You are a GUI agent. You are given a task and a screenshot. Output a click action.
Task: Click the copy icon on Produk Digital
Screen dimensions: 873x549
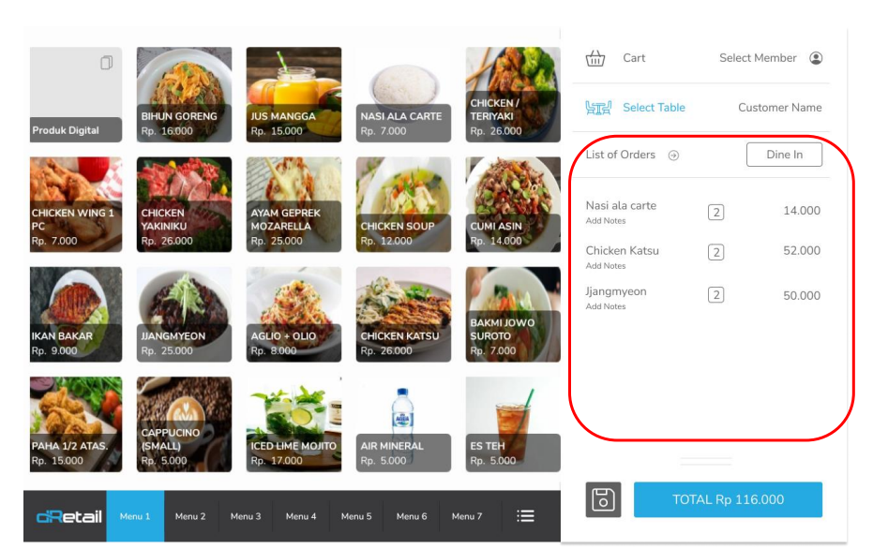pos(106,62)
